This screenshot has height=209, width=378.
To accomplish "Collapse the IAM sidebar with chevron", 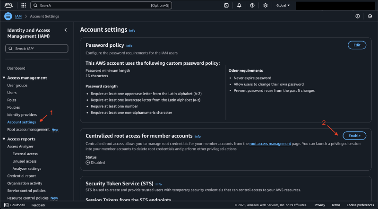I will [x=66, y=30].
